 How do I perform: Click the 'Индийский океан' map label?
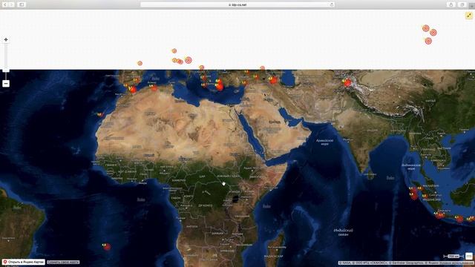coord(343,232)
